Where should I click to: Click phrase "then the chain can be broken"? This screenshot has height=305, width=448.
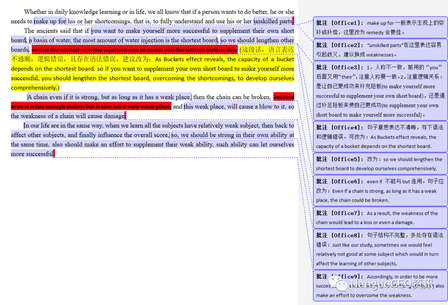[232, 97]
